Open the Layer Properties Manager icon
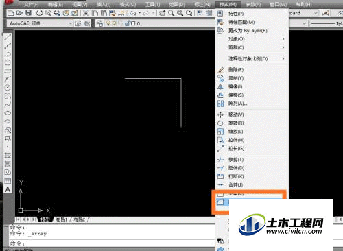The height and width of the screenshot is (251, 343). pos(99,23)
